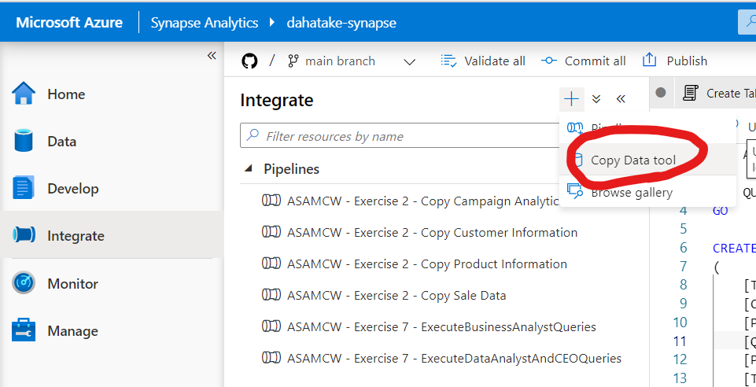The height and width of the screenshot is (387, 756).
Task: Click Commit all in the toolbar
Action: click(x=584, y=61)
